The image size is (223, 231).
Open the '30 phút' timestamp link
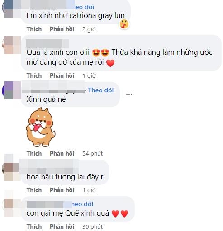pos(92,226)
